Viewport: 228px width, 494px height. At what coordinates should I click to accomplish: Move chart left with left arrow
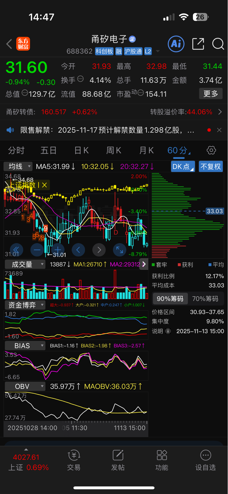point(78,250)
